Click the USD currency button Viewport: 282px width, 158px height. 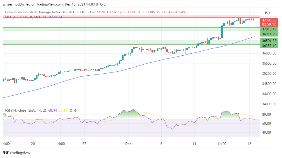point(269,13)
